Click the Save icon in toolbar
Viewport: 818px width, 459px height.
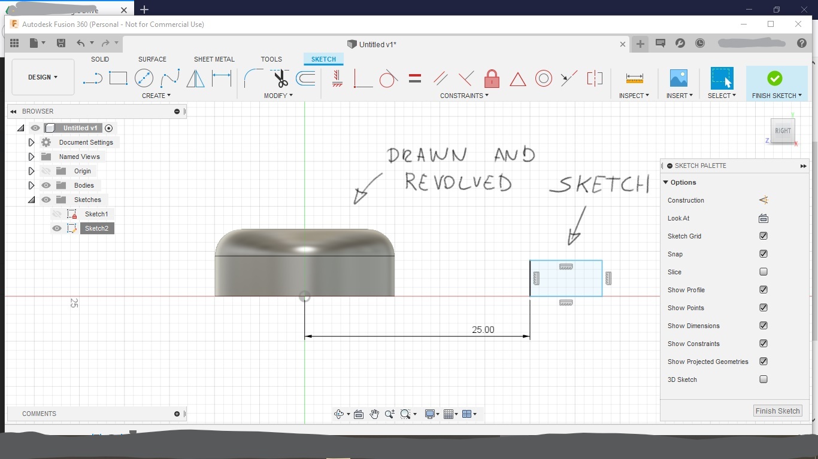click(60, 43)
